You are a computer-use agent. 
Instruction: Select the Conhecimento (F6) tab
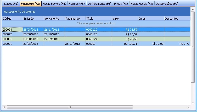pyautogui.click(x=99, y=4)
